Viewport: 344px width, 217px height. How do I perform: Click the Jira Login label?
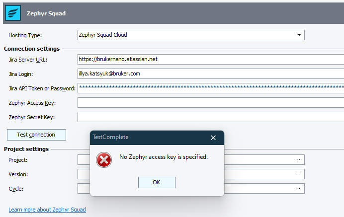tap(20, 74)
